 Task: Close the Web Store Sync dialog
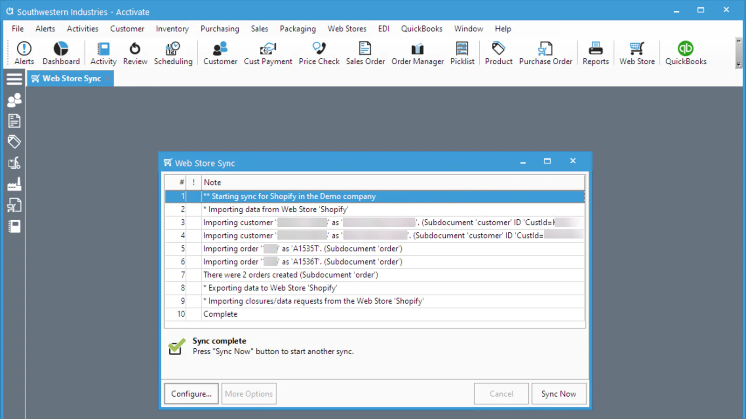573,161
